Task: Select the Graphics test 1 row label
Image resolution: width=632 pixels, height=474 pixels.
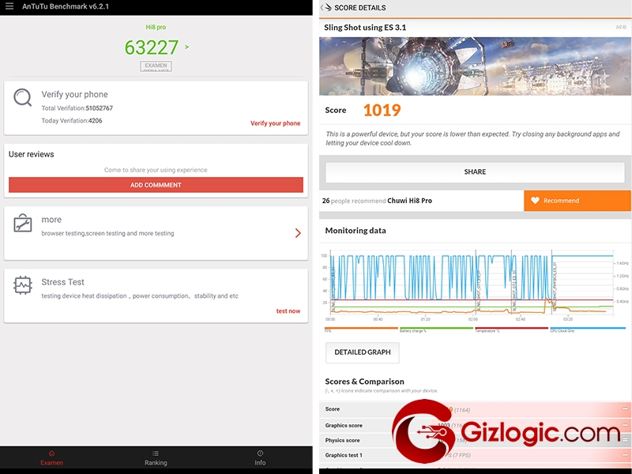Action: [x=344, y=455]
